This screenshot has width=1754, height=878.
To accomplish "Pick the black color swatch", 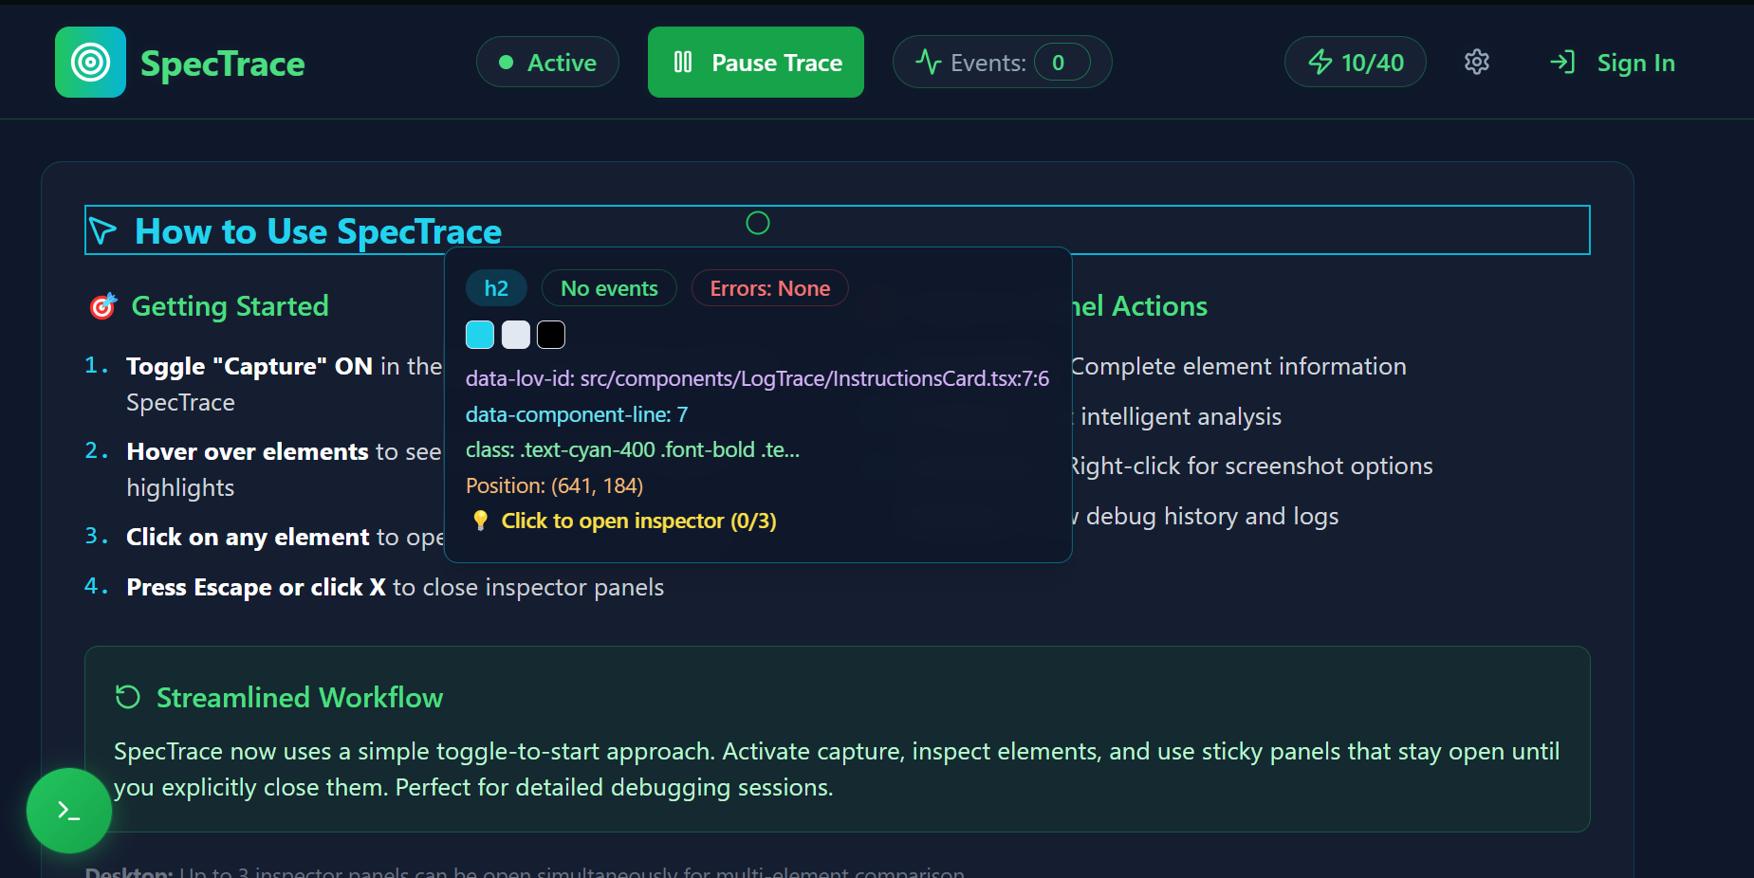I will (x=551, y=335).
